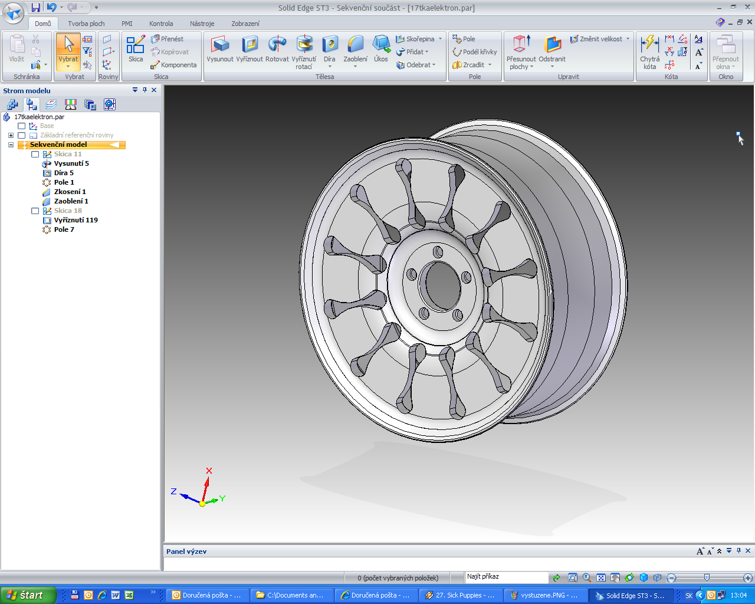Screen dimensions: 755x604
Task: Click the zoom slider in status bar
Action: point(707,577)
